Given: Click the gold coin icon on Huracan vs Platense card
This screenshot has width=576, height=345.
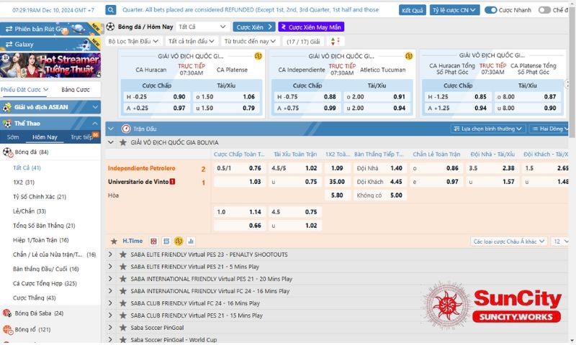Looking at the screenshot, I should (258, 56).
